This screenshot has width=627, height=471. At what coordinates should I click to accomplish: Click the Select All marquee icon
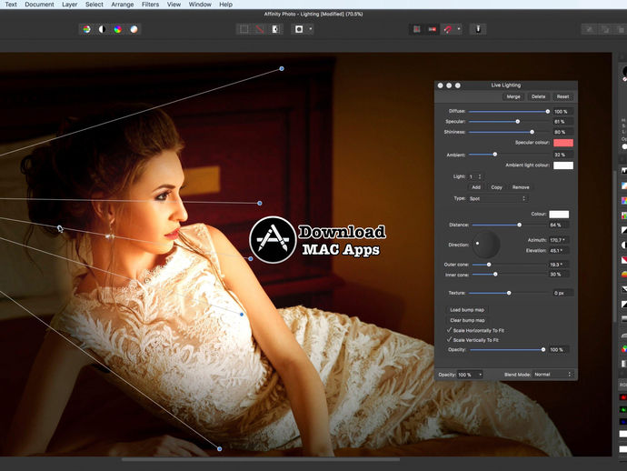(x=244, y=29)
